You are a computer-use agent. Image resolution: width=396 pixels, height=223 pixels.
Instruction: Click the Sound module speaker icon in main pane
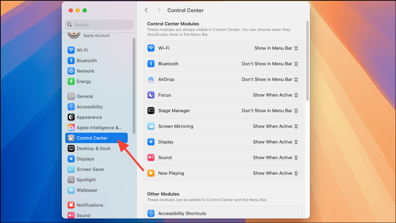pos(151,157)
